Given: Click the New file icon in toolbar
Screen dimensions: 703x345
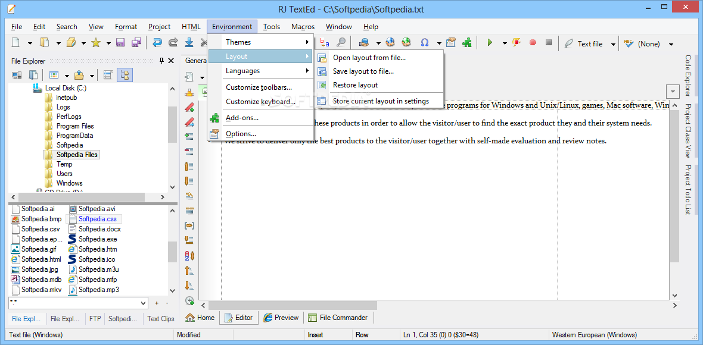Looking at the screenshot, I should pyautogui.click(x=15, y=43).
